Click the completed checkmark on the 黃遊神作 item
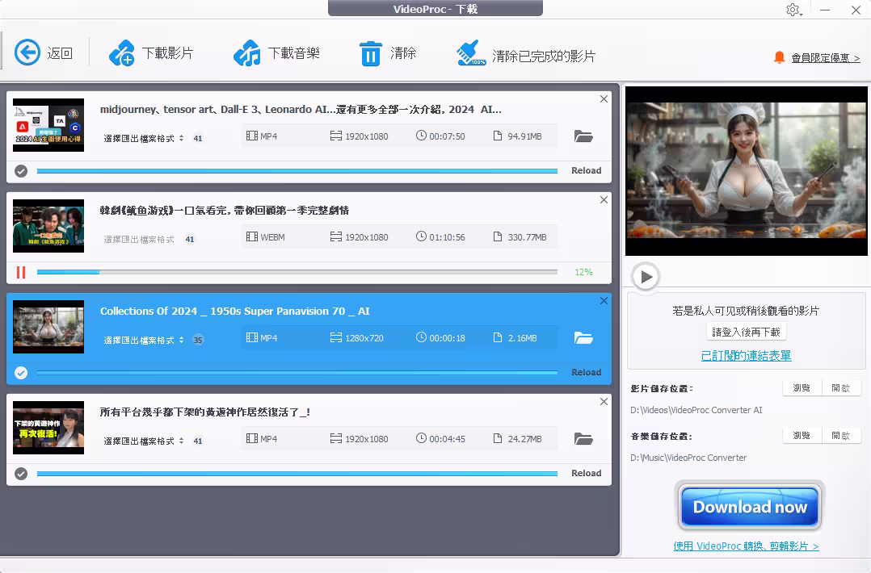The height and width of the screenshot is (573, 871). coord(21,473)
